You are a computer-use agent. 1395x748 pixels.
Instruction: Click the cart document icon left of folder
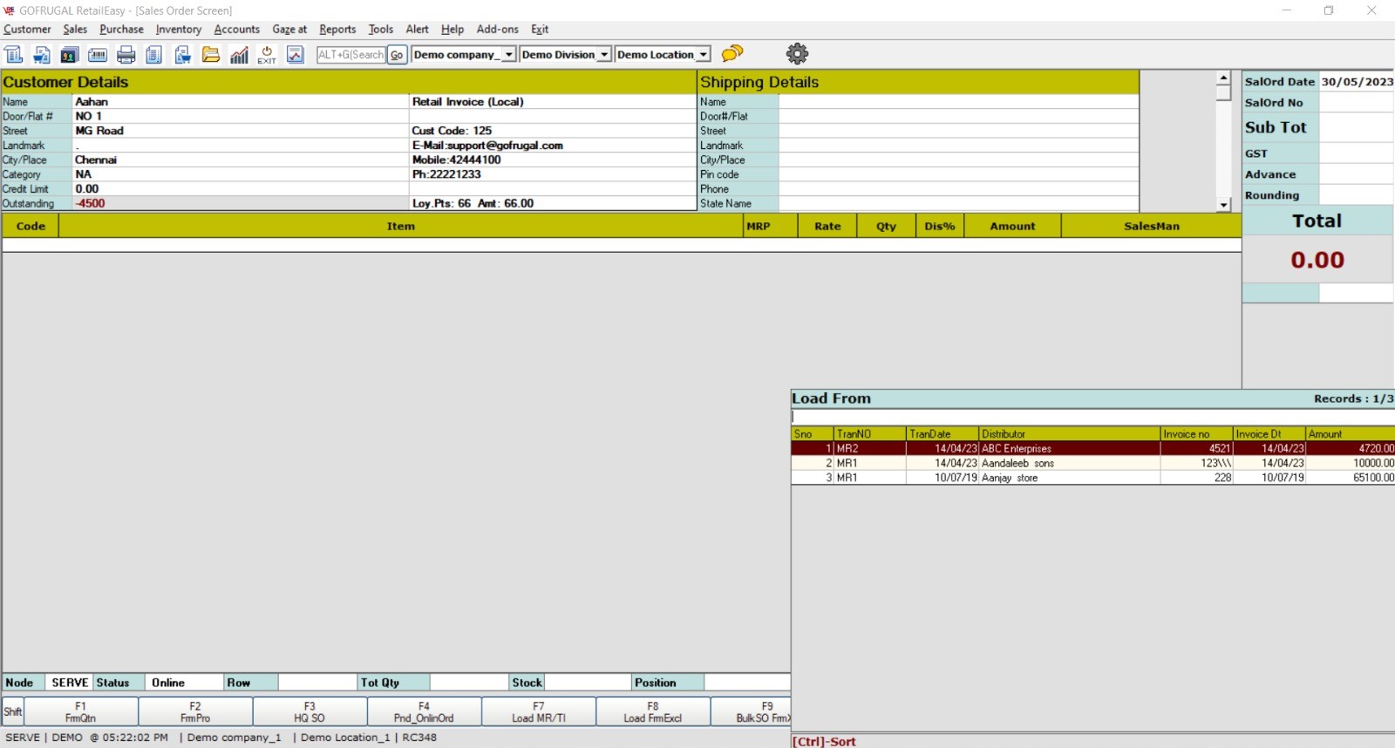(x=182, y=54)
